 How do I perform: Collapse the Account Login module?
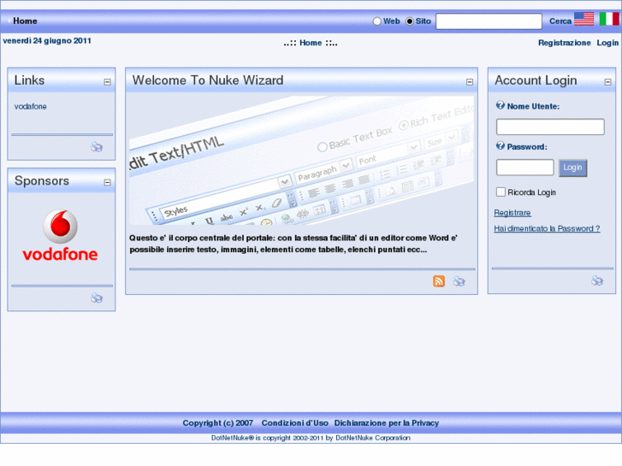[607, 82]
